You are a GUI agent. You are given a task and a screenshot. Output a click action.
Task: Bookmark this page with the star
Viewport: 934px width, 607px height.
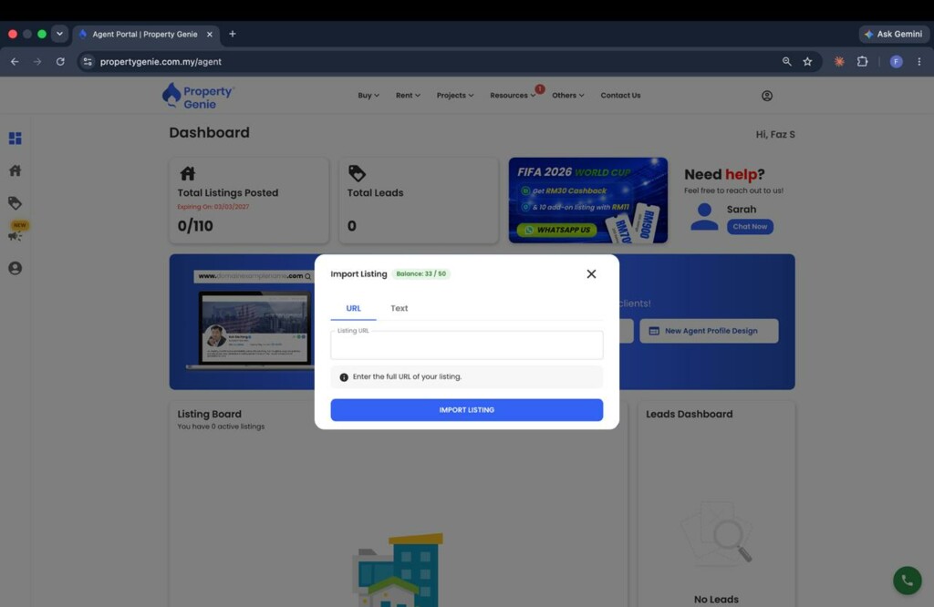[x=807, y=61]
